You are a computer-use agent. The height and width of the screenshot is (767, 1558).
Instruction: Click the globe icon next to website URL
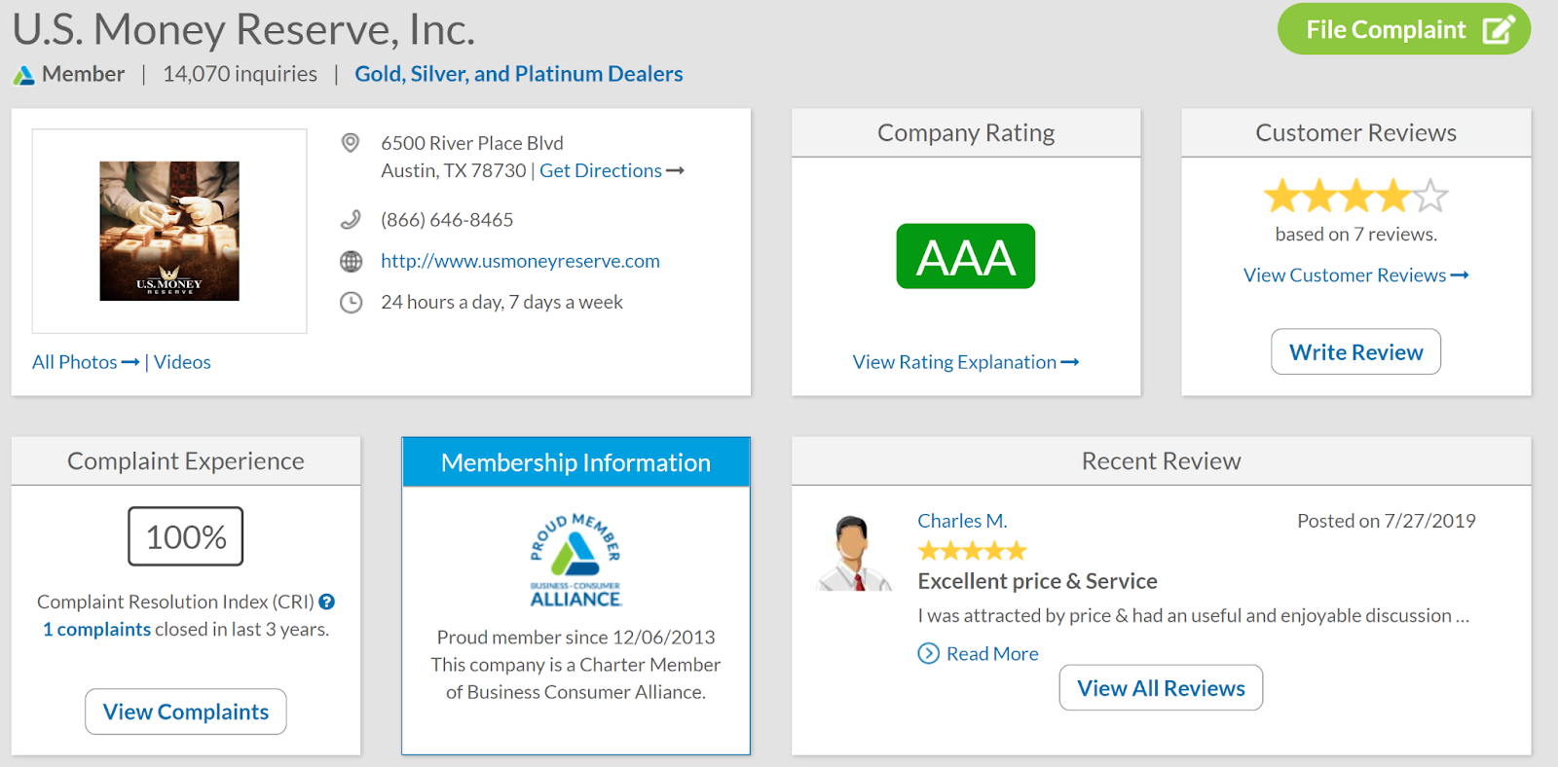[x=351, y=261]
